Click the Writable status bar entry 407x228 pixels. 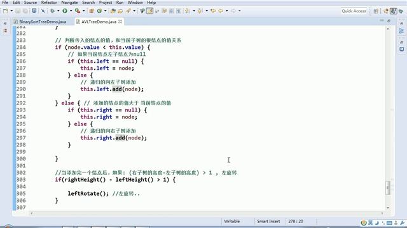point(231,221)
